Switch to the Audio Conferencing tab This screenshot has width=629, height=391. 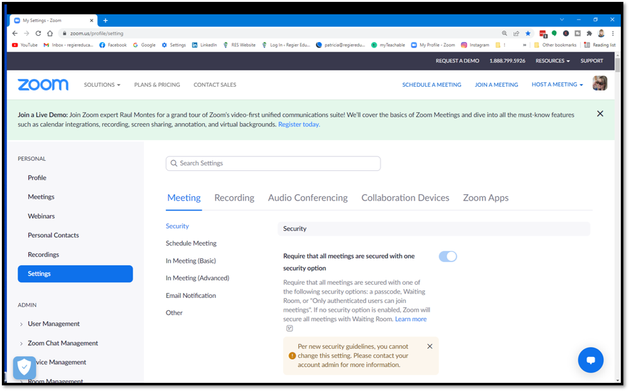(308, 198)
